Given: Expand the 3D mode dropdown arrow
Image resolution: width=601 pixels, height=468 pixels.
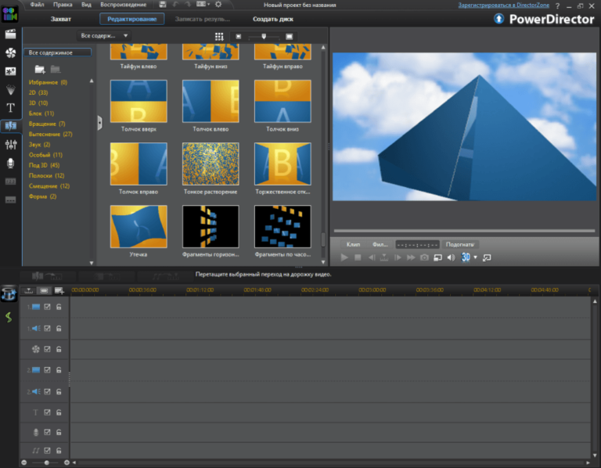Looking at the screenshot, I should [x=475, y=257].
